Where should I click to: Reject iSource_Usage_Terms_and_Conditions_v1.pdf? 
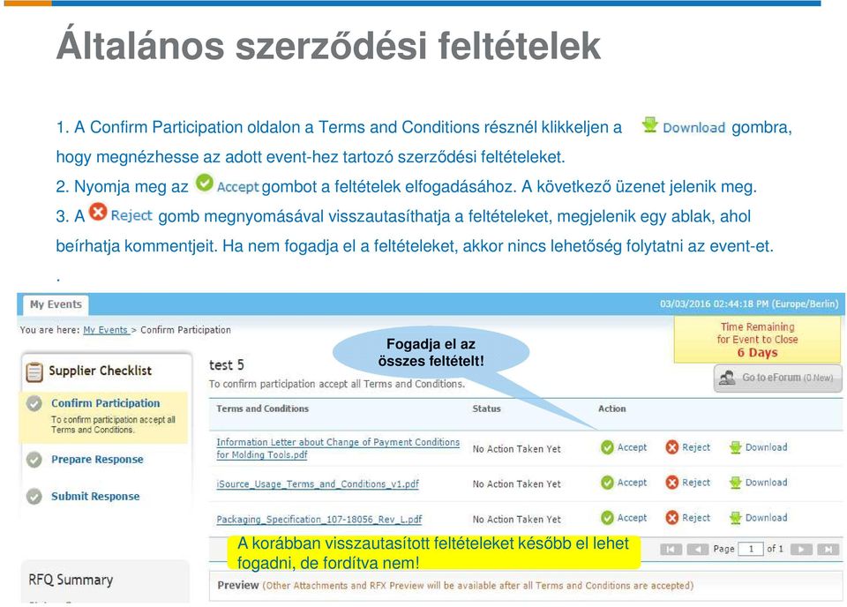(x=688, y=483)
